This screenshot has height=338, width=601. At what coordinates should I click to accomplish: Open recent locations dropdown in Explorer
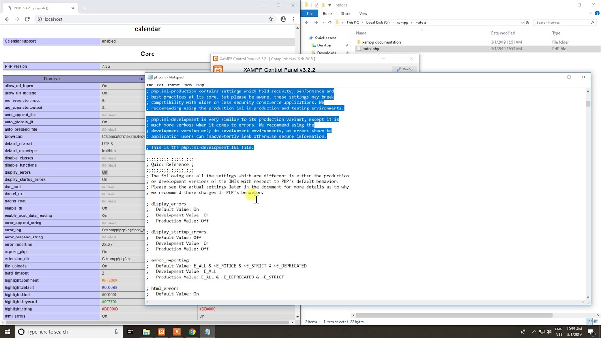[x=323, y=23]
